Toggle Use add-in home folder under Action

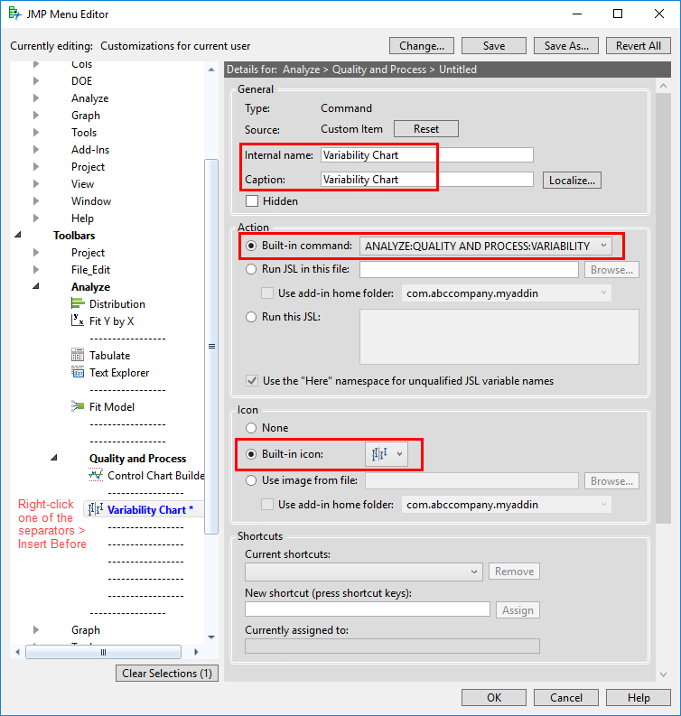(x=267, y=293)
